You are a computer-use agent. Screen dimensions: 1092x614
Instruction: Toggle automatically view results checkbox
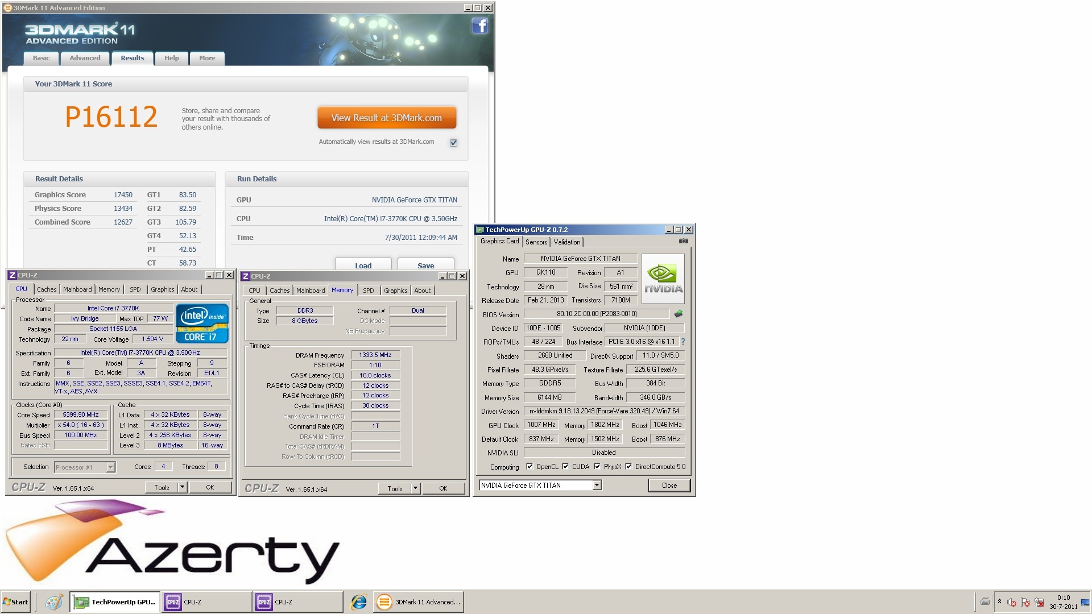[x=453, y=143]
